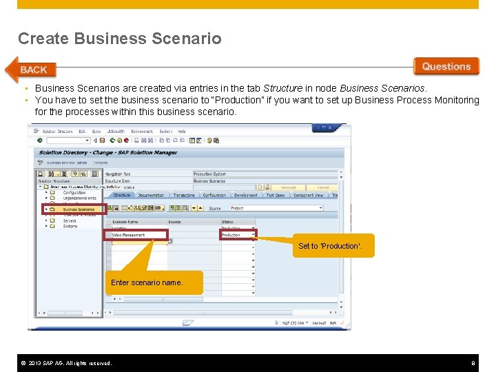Open the Environment menu
Screen dimensions: 496x372
[142, 132]
